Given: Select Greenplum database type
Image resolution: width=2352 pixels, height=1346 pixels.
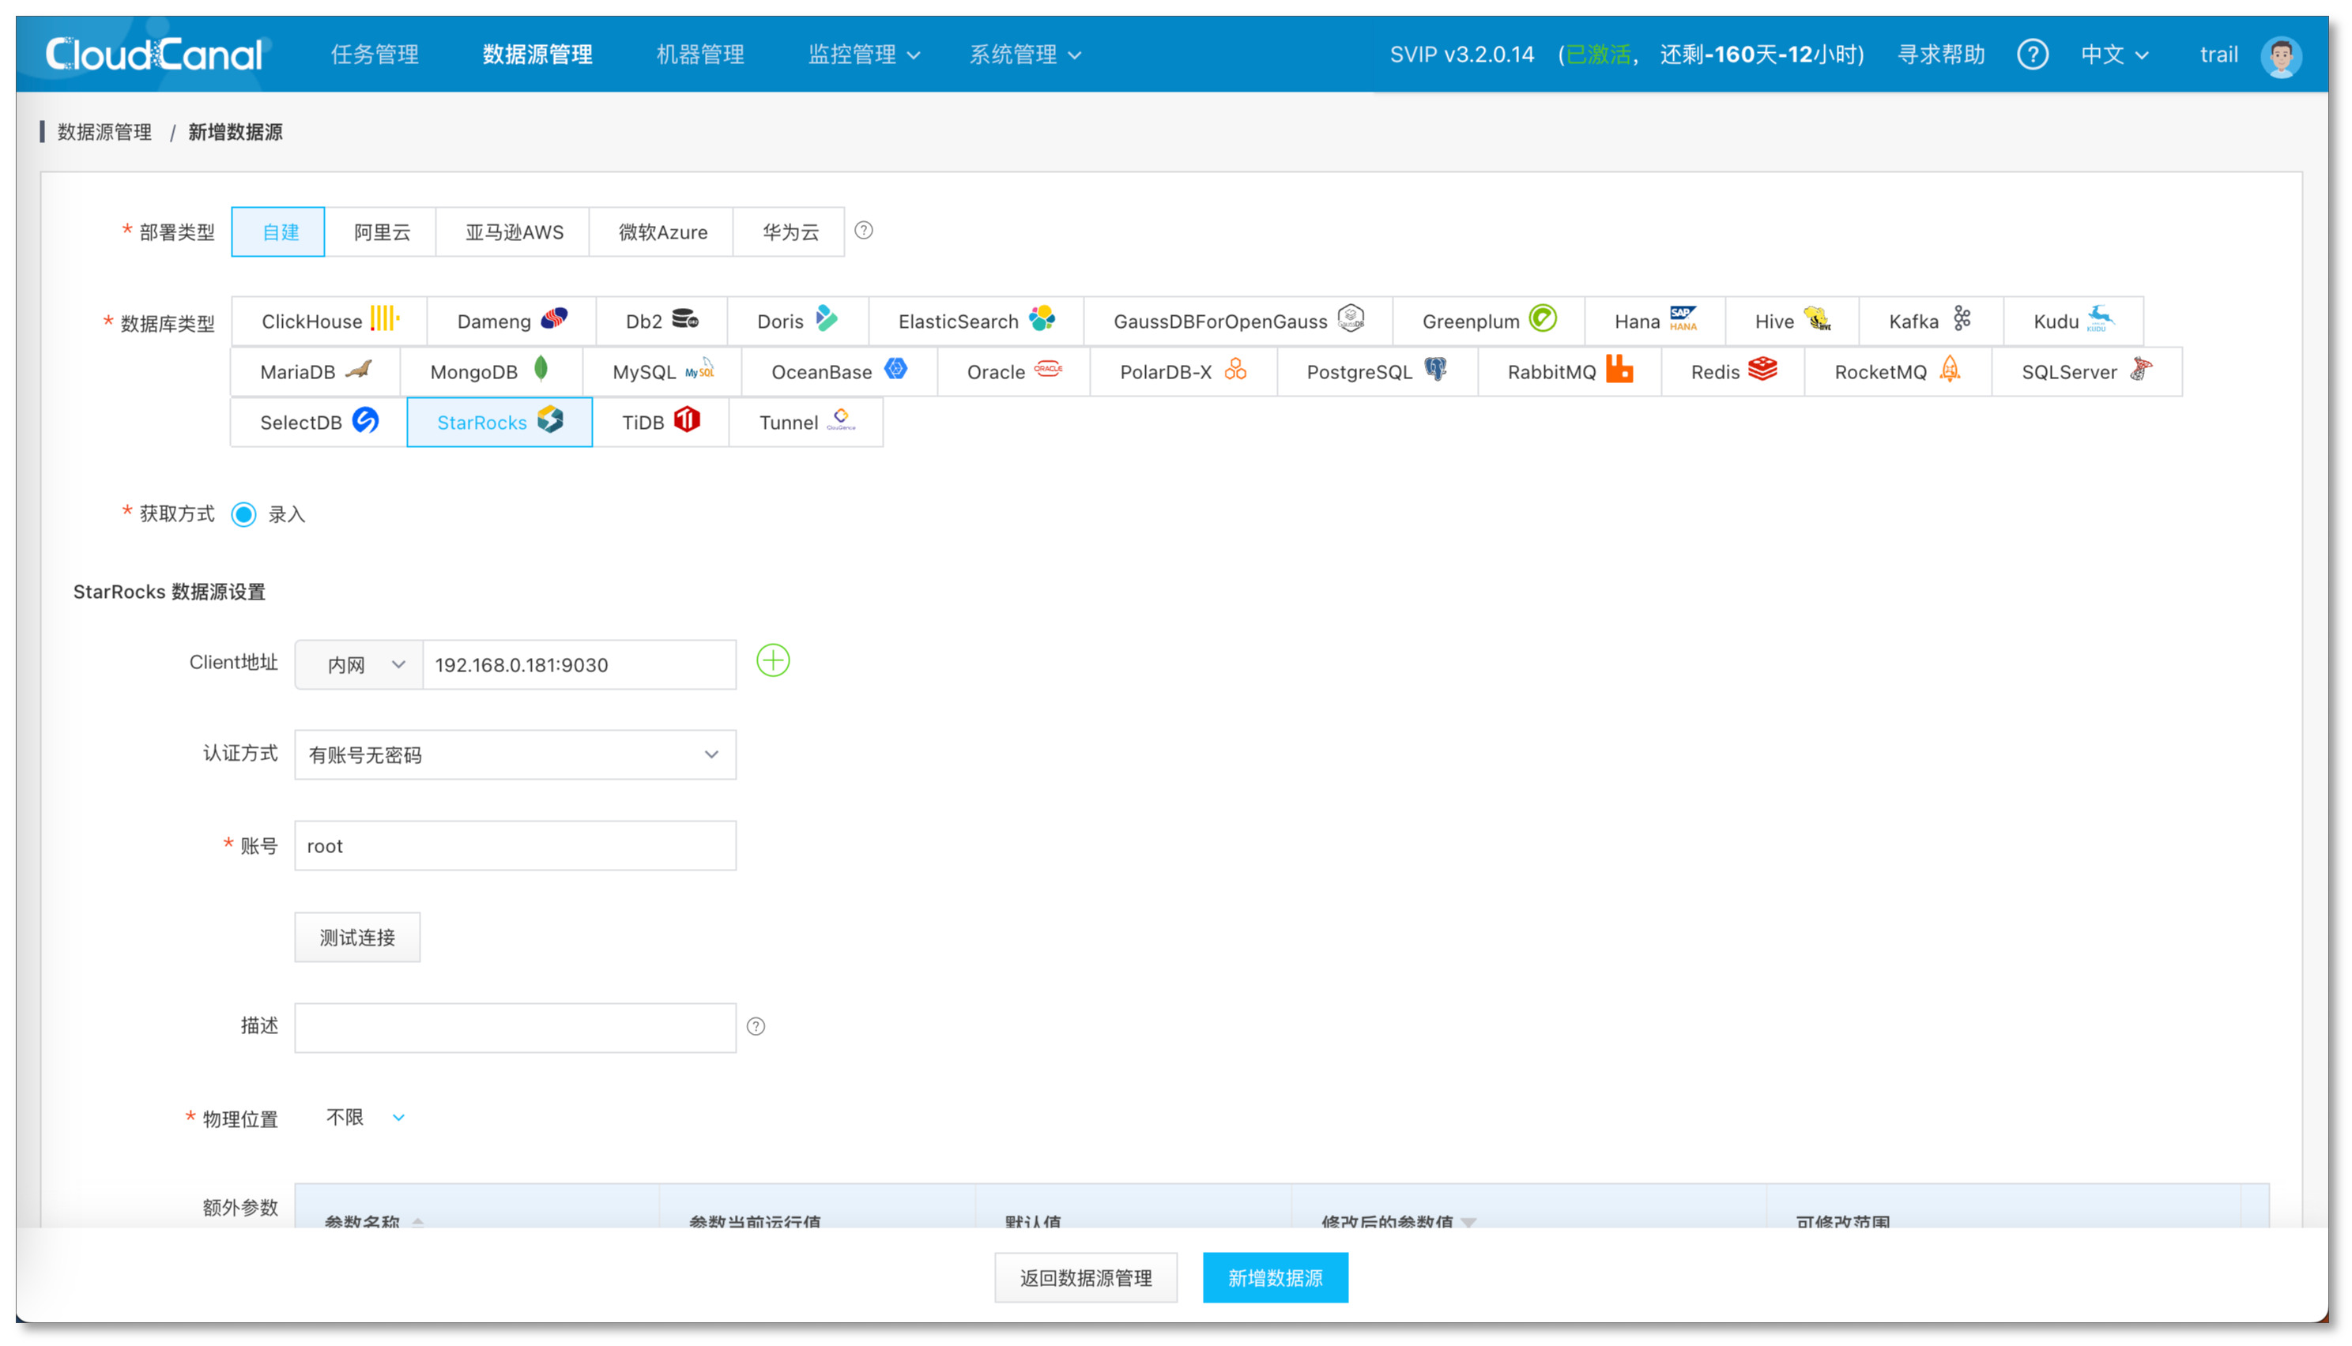Looking at the screenshot, I should (x=1488, y=321).
